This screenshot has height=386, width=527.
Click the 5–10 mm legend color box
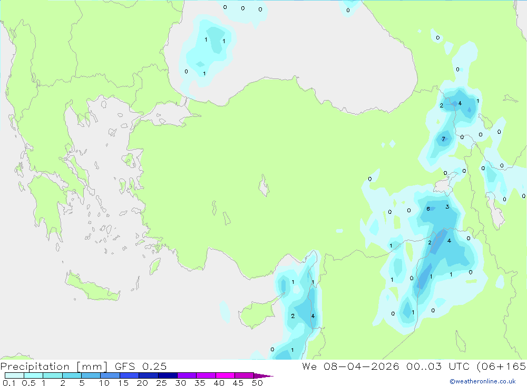91,375
